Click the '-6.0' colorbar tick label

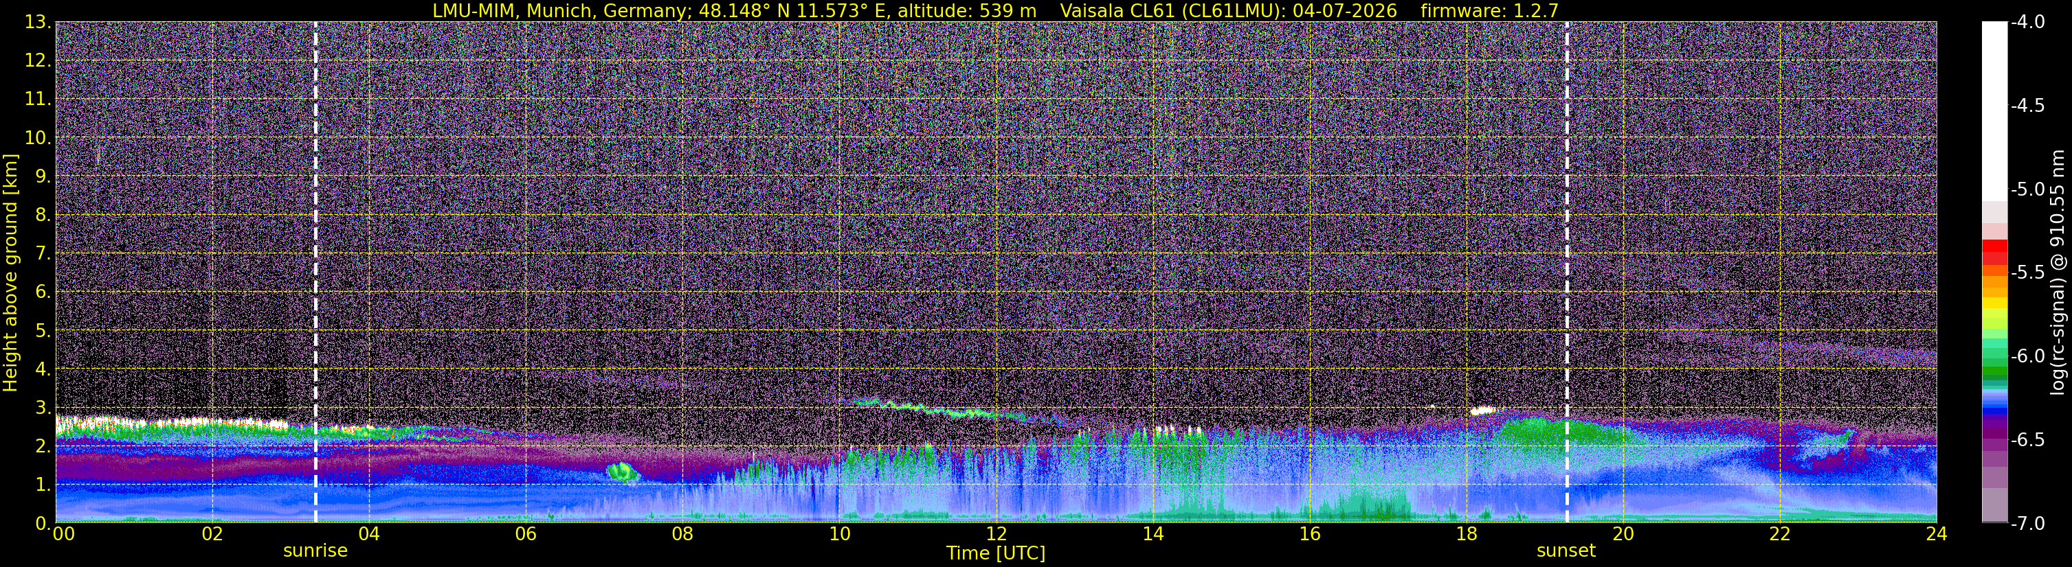[2027, 356]
